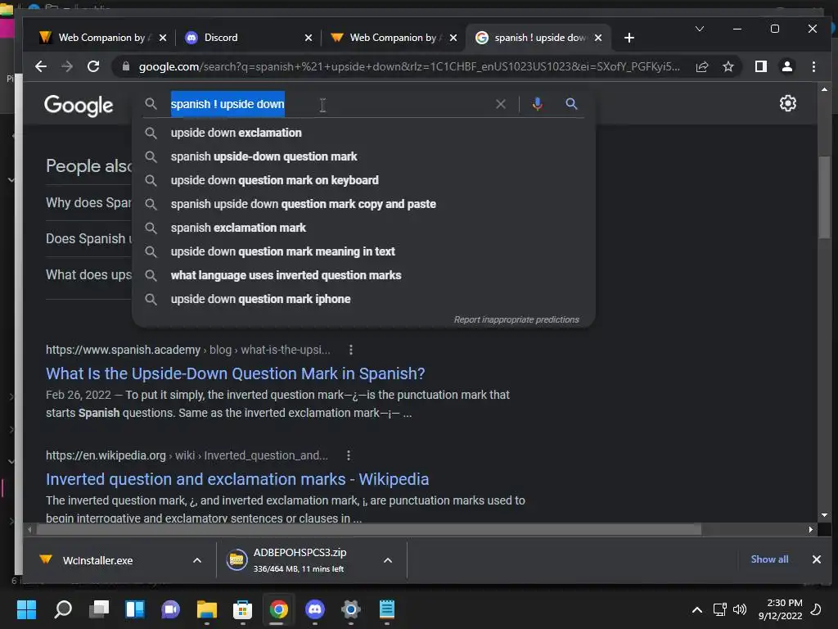Clear the search box with the X
Viewport: 838px width, 629px height.
click(501, 104)
